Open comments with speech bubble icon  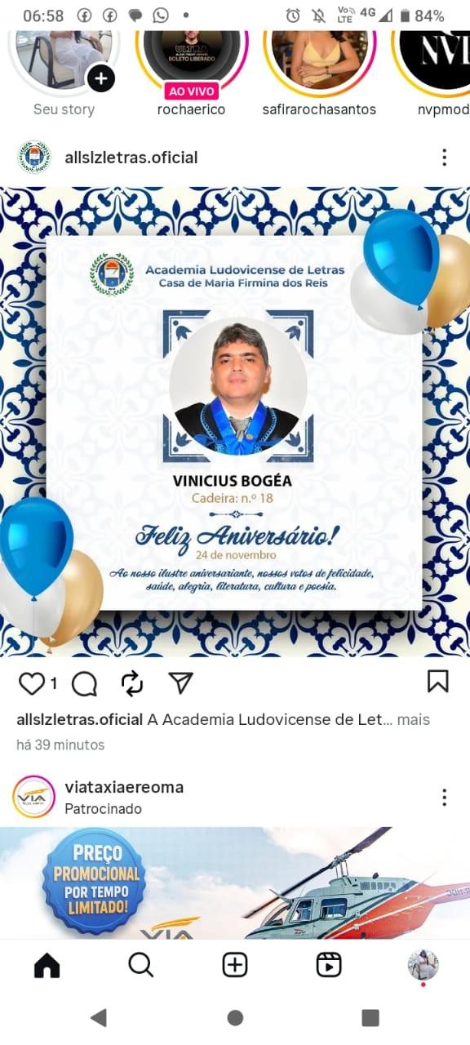[x=84, y=683]
